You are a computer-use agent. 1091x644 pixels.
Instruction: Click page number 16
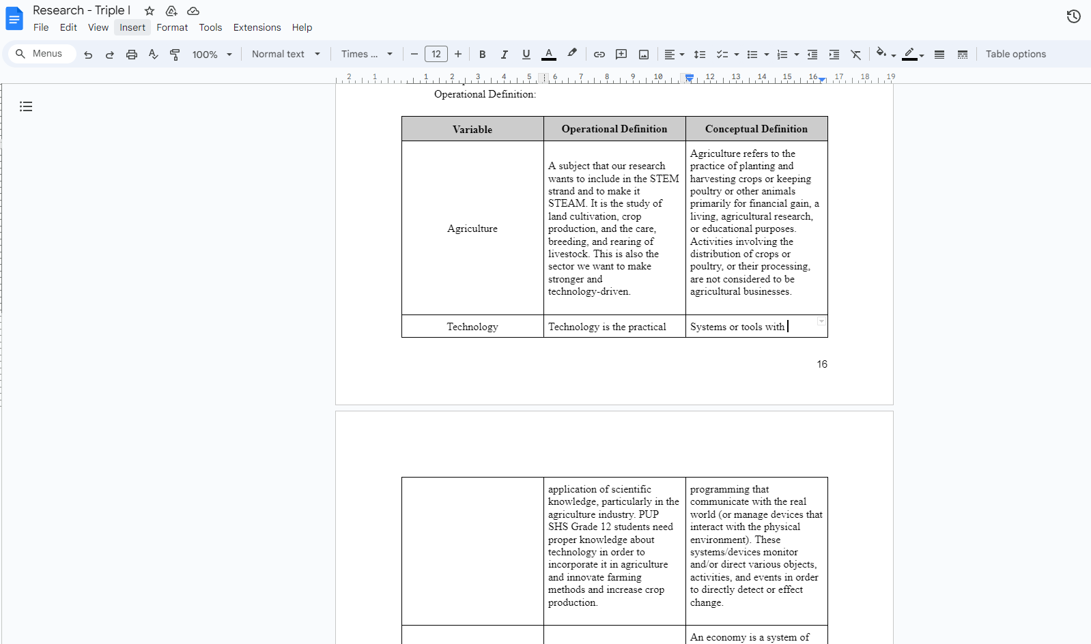(x=822, y=364)
